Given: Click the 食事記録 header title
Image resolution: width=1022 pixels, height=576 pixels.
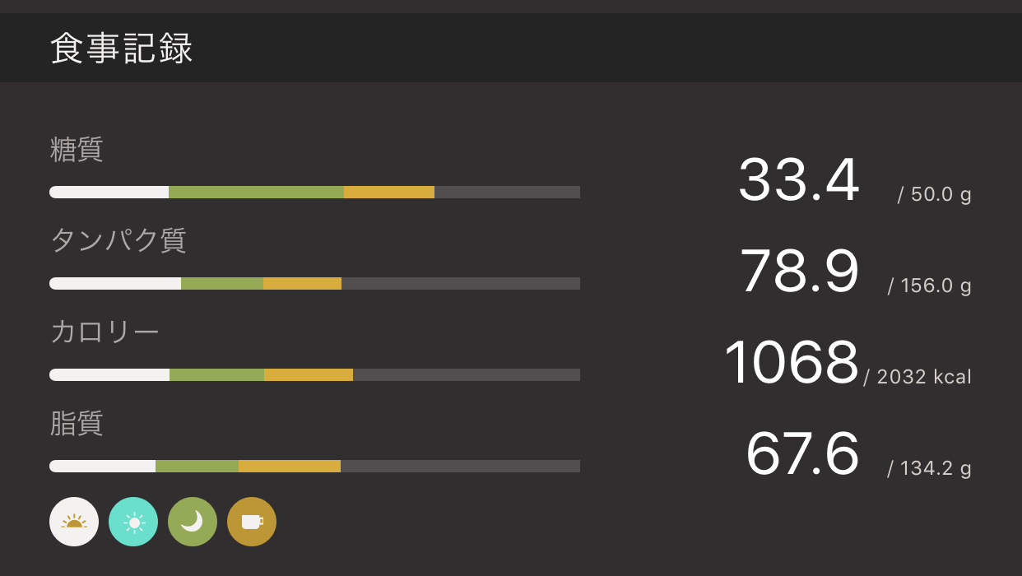Looking at the screenshot, I should (122, 49).
